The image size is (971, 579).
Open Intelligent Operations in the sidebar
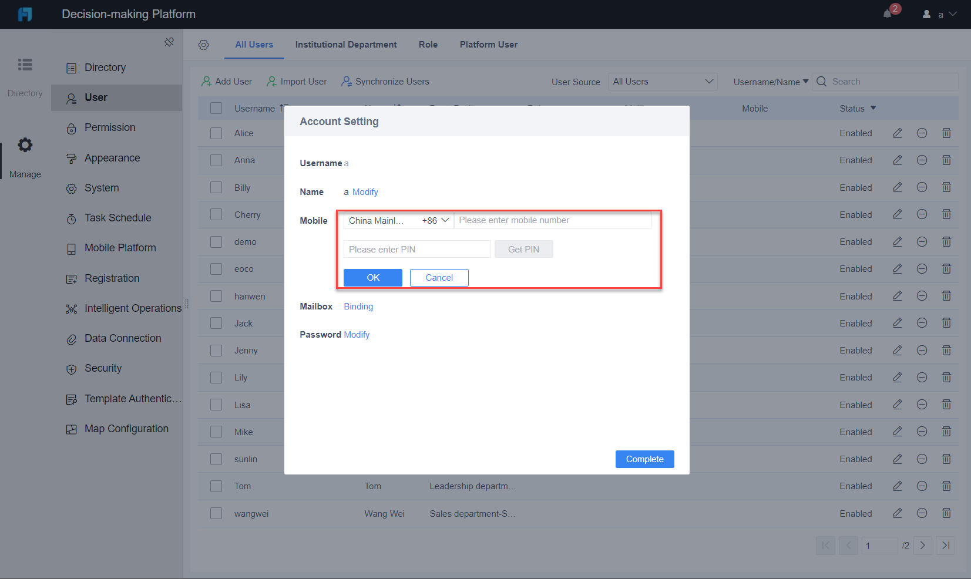coord(132,308)
